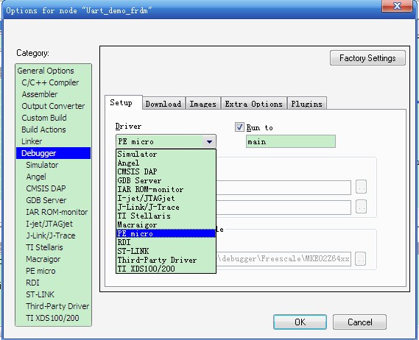
Task: Choose GDB Server in Driver dropdown list
Action: (166, 180)
